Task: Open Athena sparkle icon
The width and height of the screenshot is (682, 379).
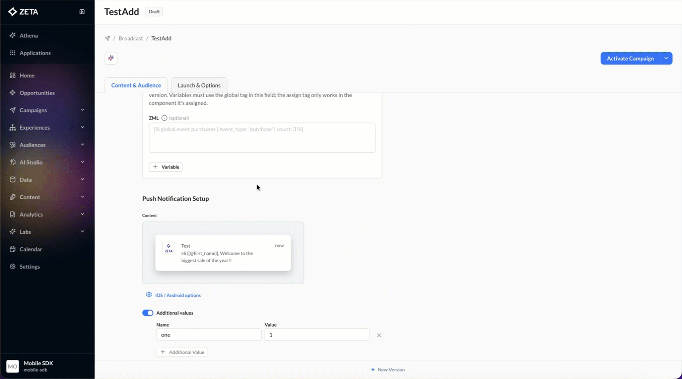Action: [x=12, y=36]
